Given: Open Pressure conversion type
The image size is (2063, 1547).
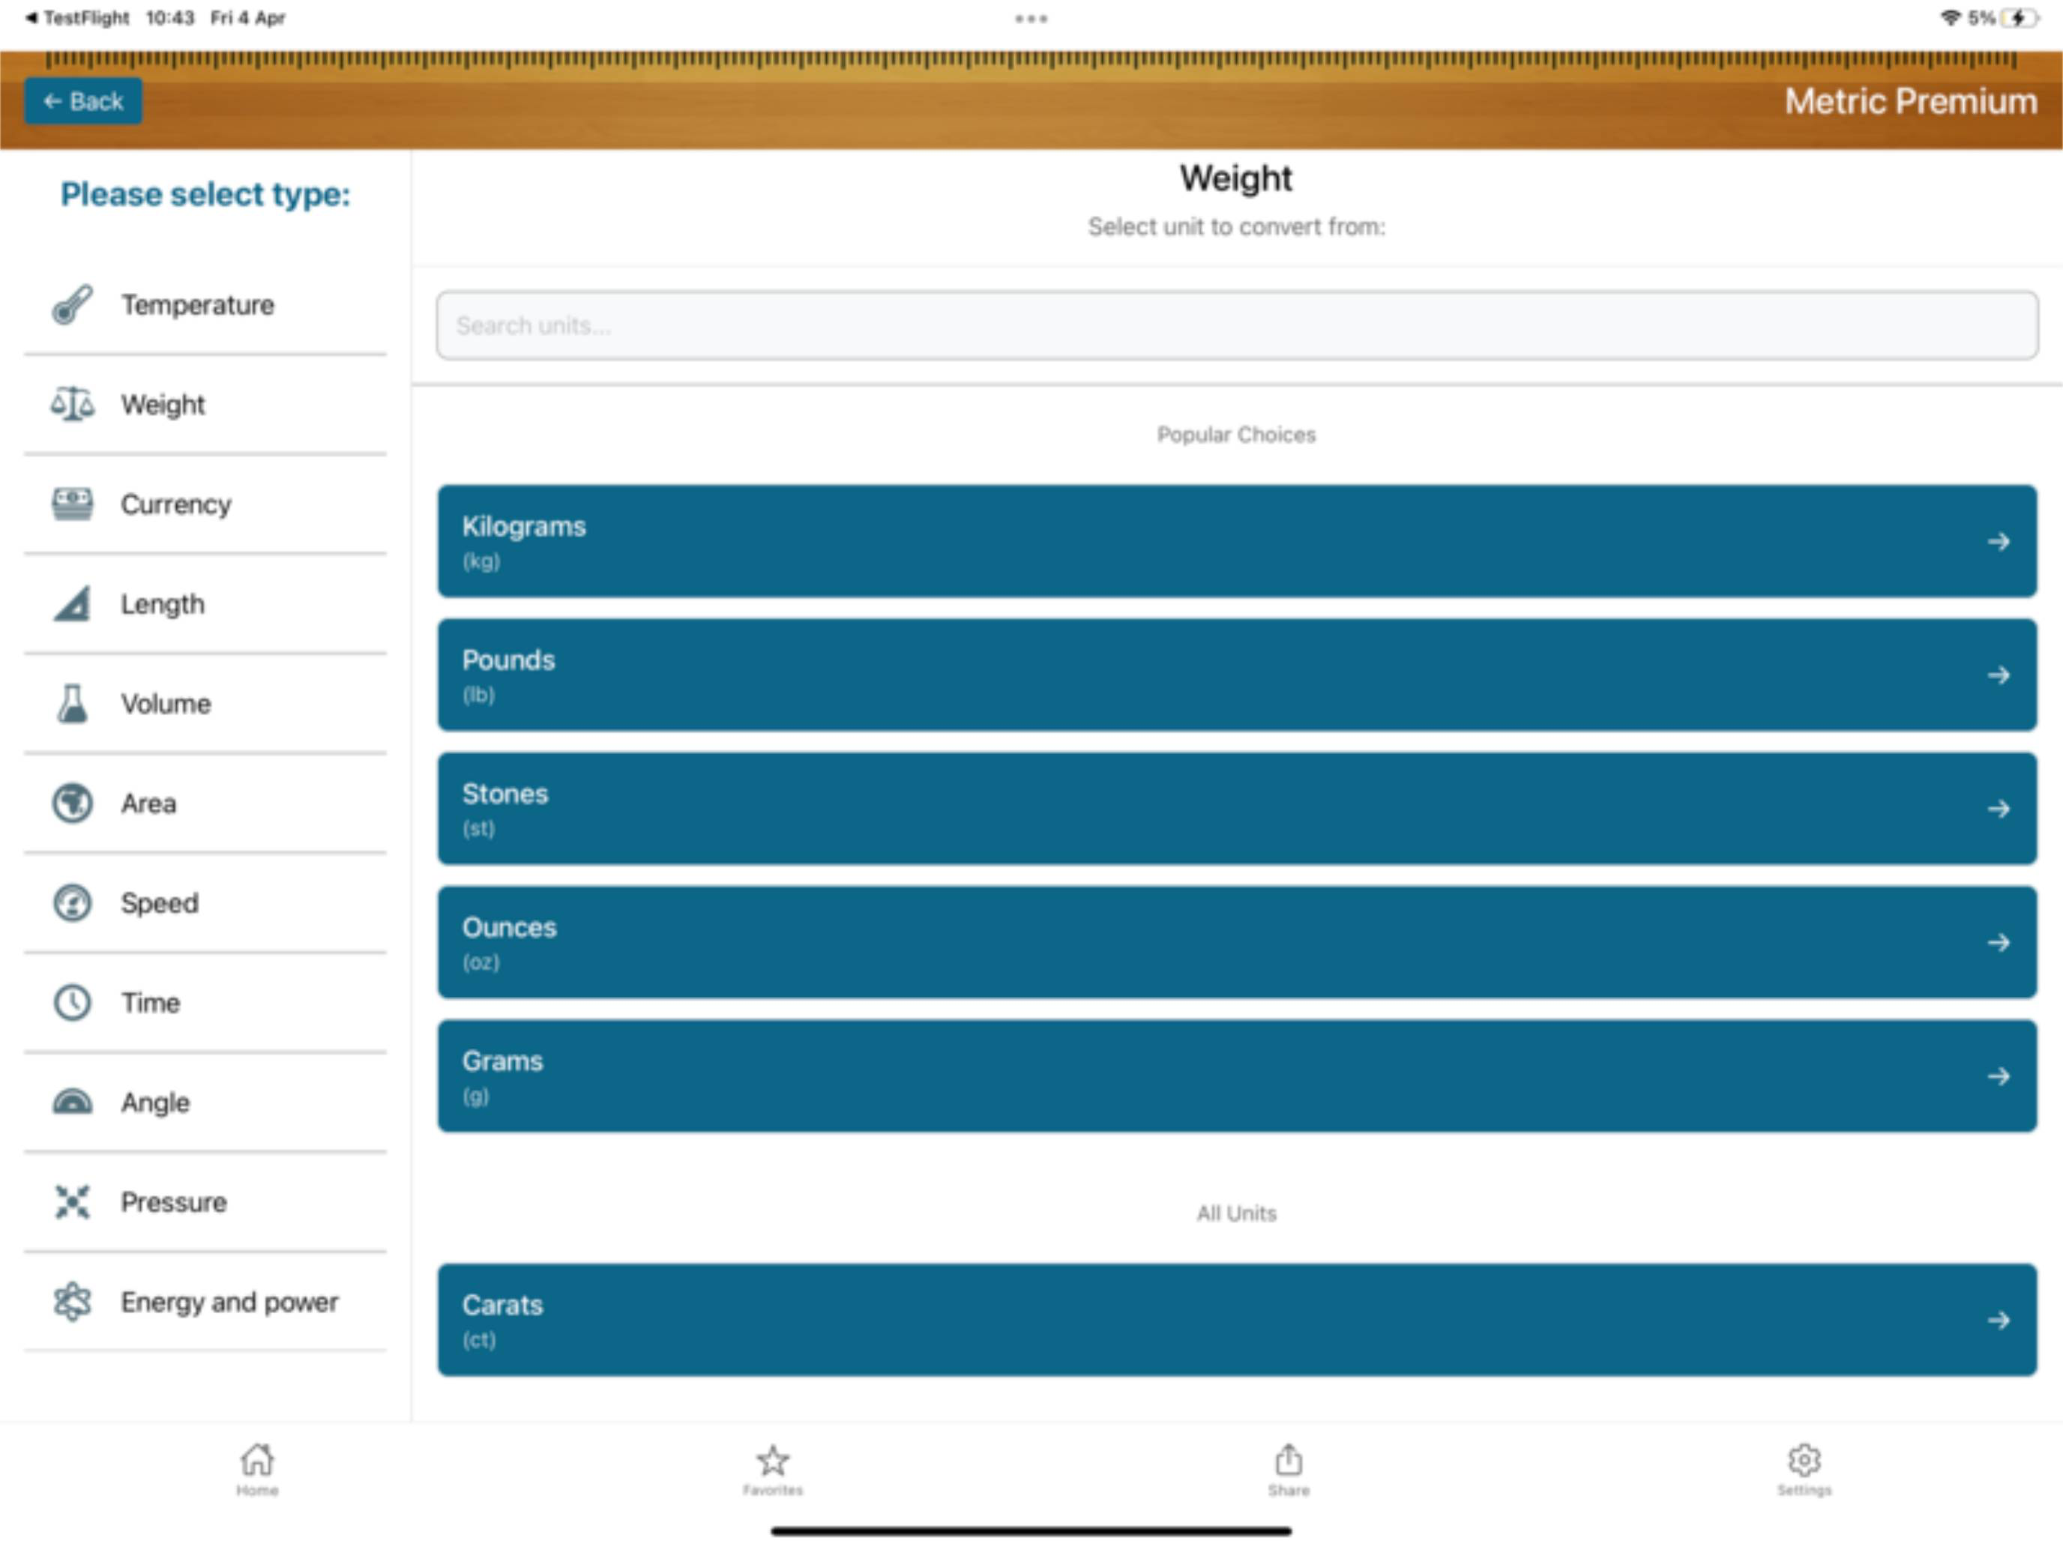Looking at the screenshot, I should coord(205,1203).
